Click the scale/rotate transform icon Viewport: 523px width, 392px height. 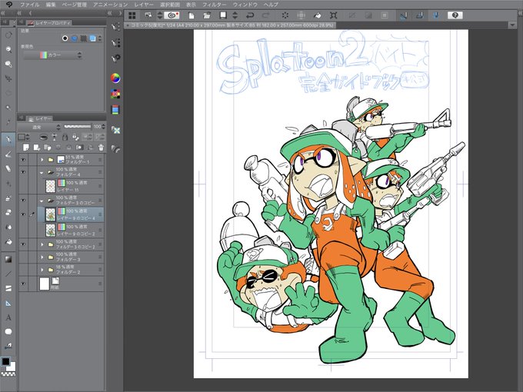click(x=333, y=15)
